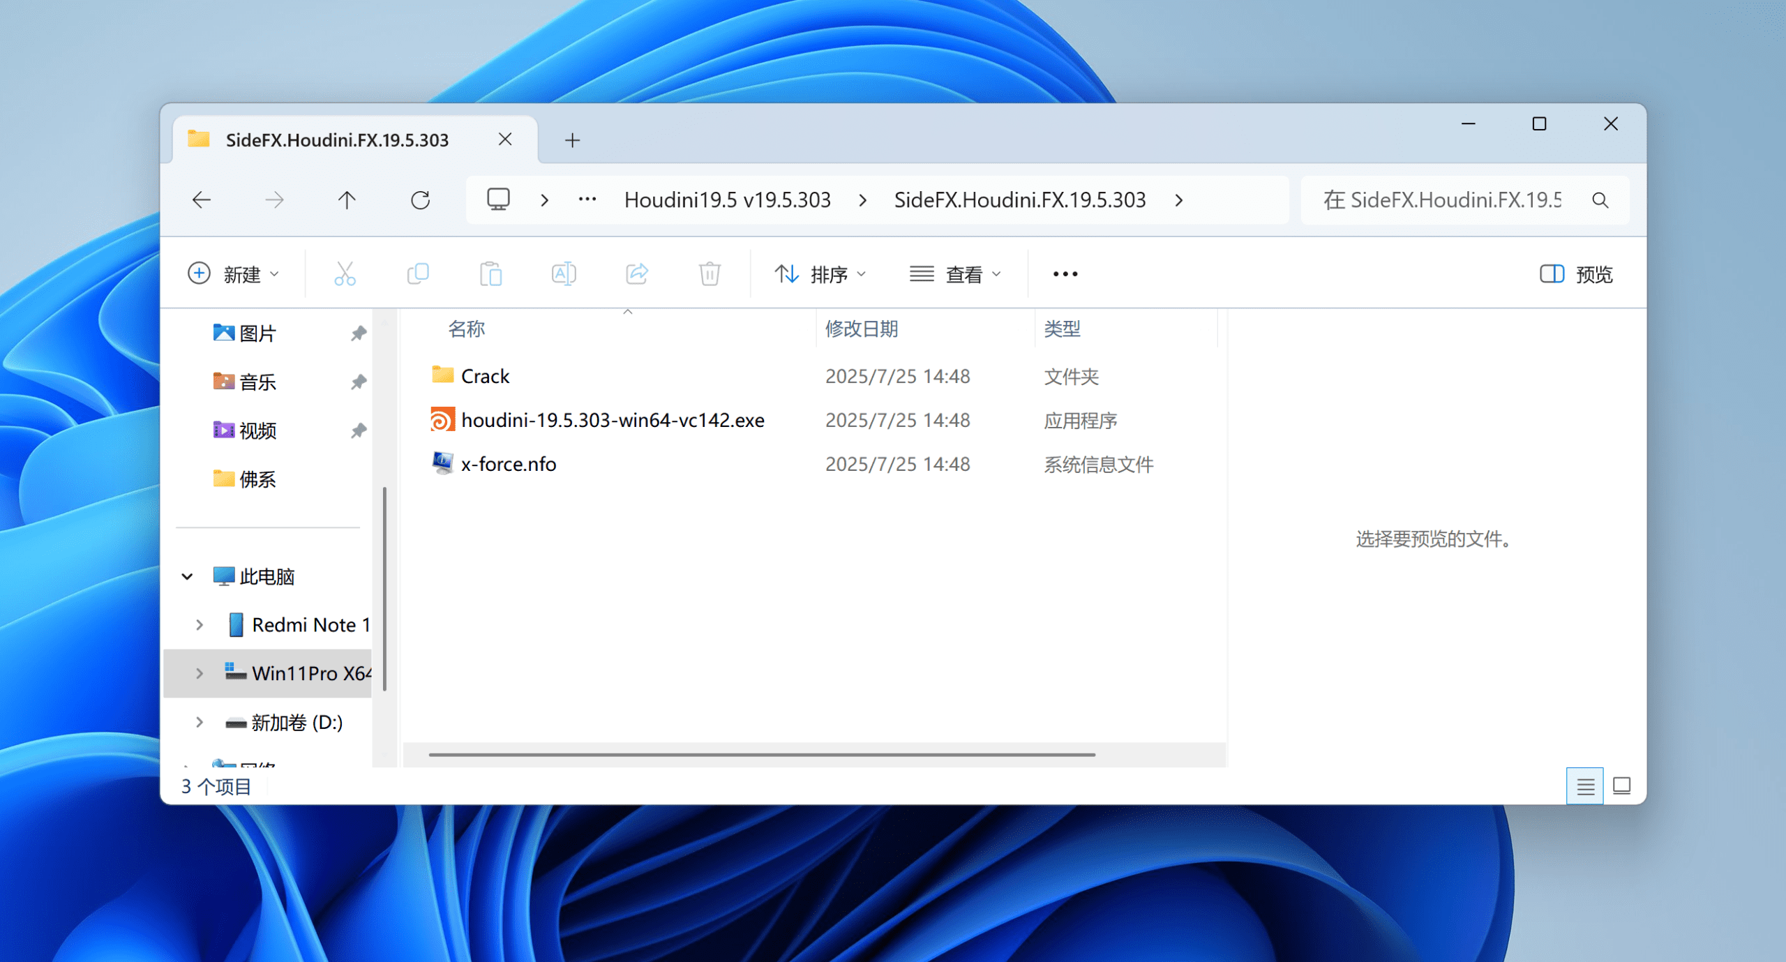
Task: Click the Rename icon
Action: point(564,274)
